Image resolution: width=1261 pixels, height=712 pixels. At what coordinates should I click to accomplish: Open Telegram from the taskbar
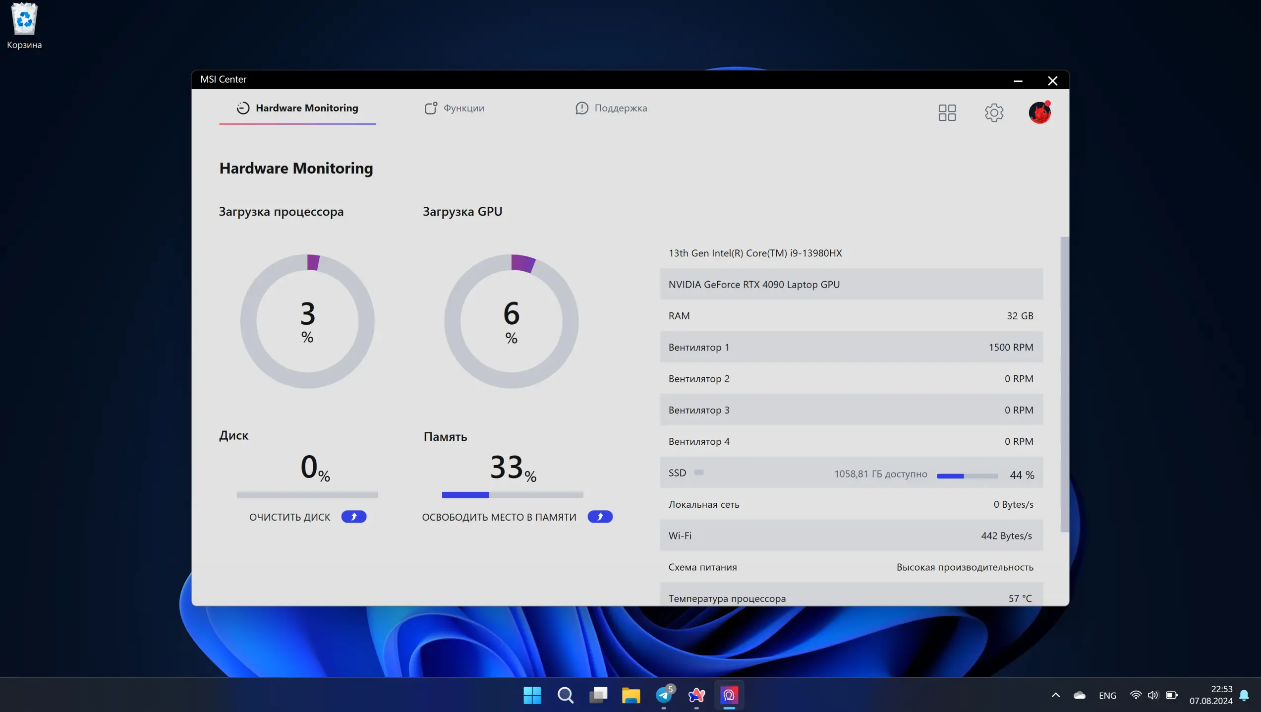coord(664,695)
